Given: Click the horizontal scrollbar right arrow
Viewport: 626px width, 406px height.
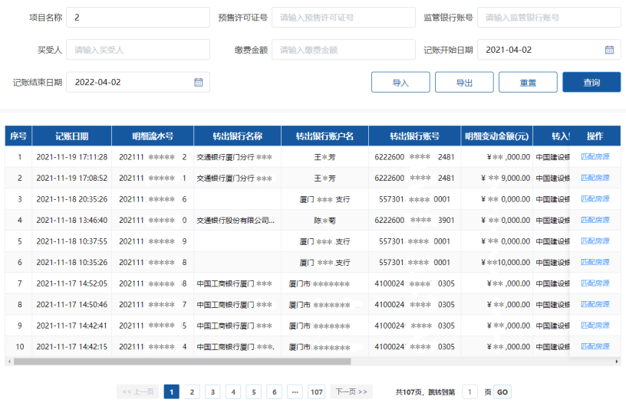Looking at the screenshot, I should tap(618, 362).
